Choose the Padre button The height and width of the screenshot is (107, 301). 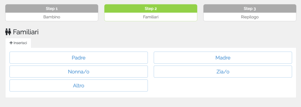[78, 58]
